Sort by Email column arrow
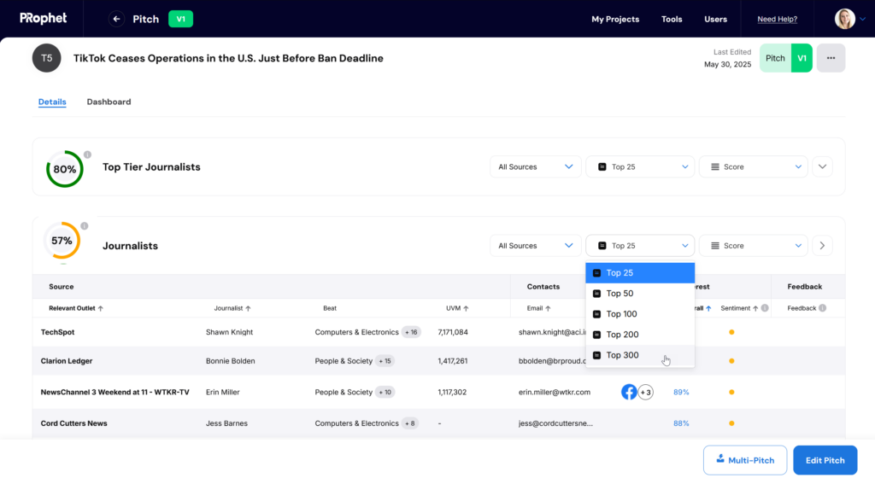875x478 pixels. 548,308
